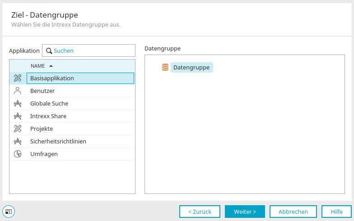Click the Globale Suche application icon

click(x=18, y=104)
